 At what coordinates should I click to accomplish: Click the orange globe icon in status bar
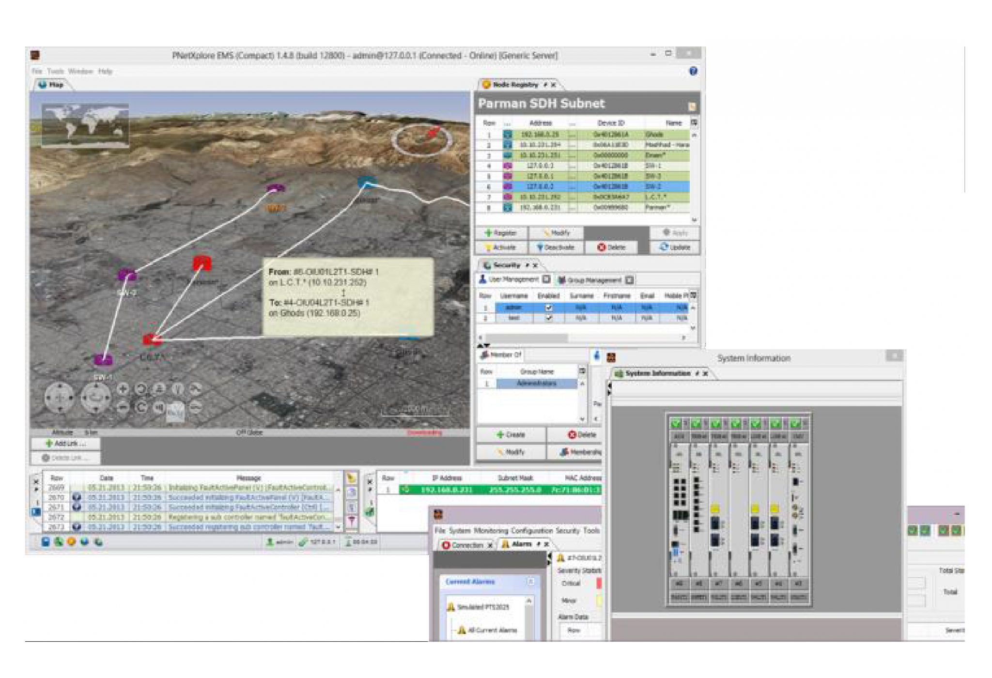pyautogui.click(x=72, y=541)
